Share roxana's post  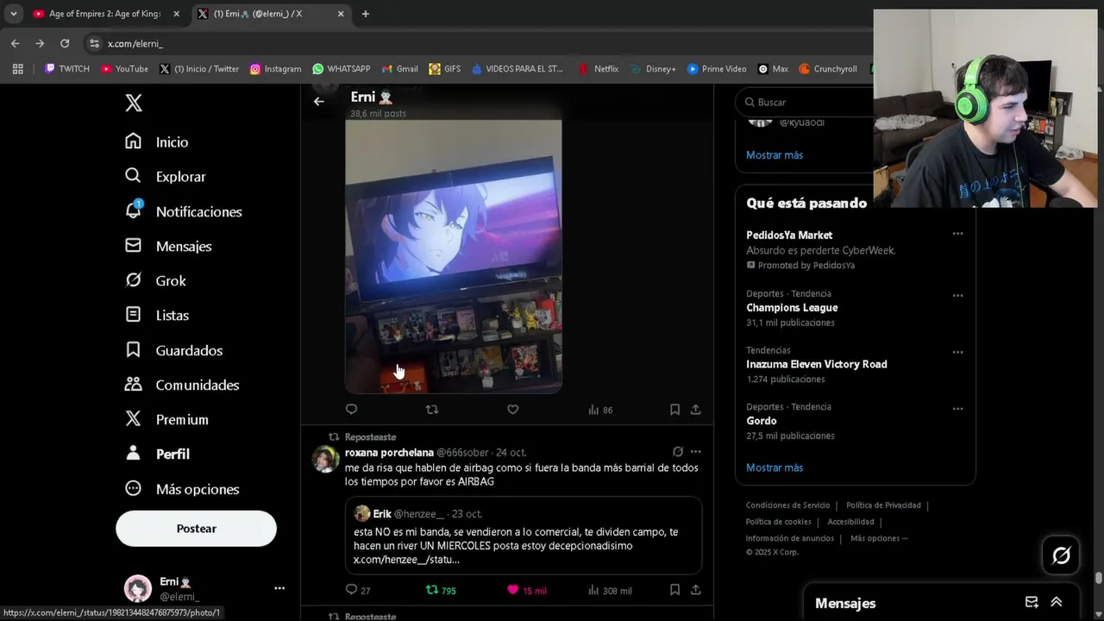click(695, 590)
